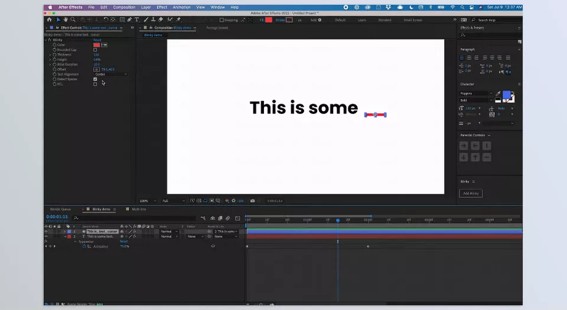Click the graph editor icon in timeline
The image size is (567, 310).
(237, 218)
